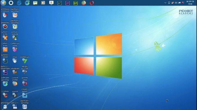This screenshot has height=110, width=197.
Task: Open the volume control in system tray
Action: pos(176,3)
